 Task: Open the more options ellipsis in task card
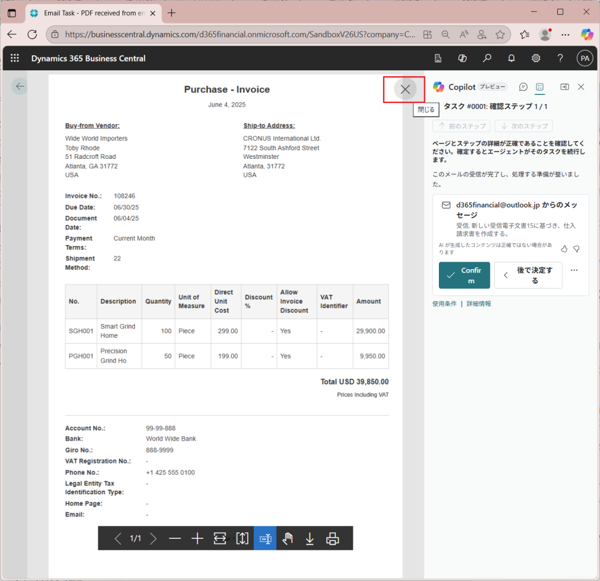point(574,270)
